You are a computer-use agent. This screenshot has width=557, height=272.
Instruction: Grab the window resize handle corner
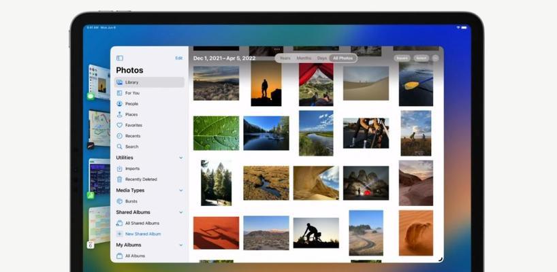click(441, 260)
